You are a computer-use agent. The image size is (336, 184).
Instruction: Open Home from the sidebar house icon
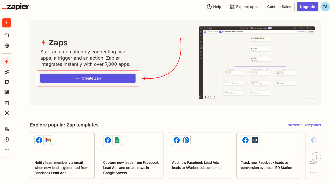tap(7, 35)
